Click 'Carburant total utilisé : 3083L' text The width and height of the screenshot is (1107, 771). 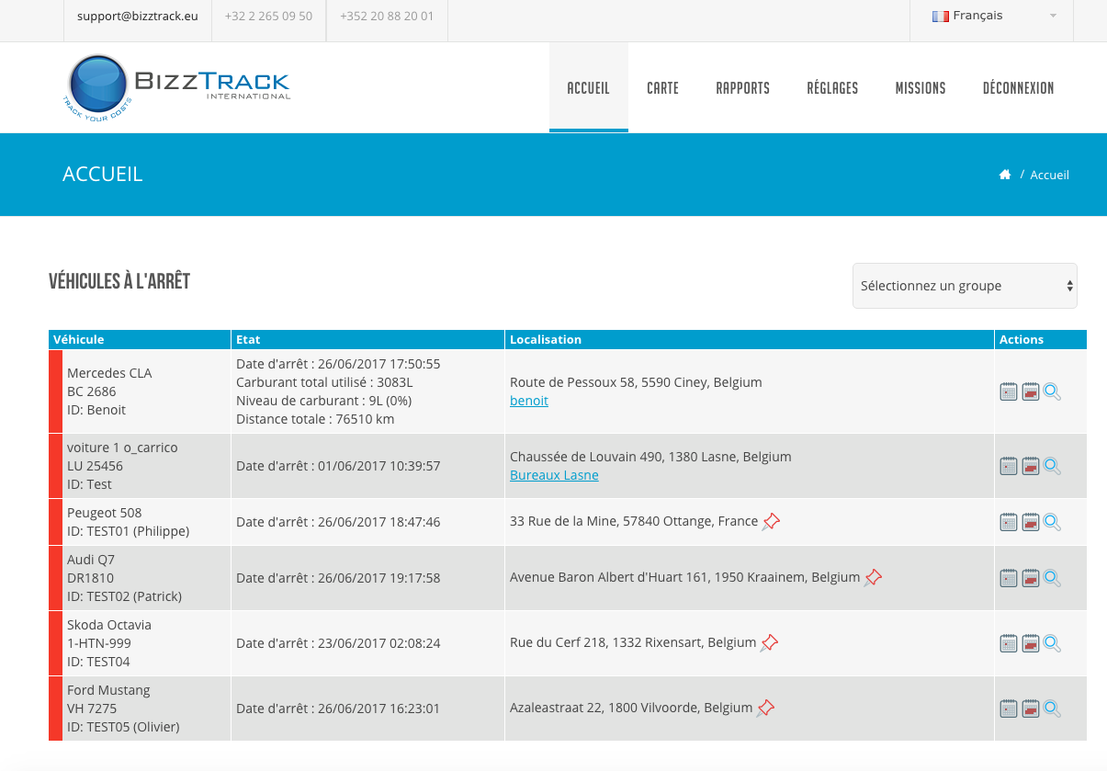point(324,382)
